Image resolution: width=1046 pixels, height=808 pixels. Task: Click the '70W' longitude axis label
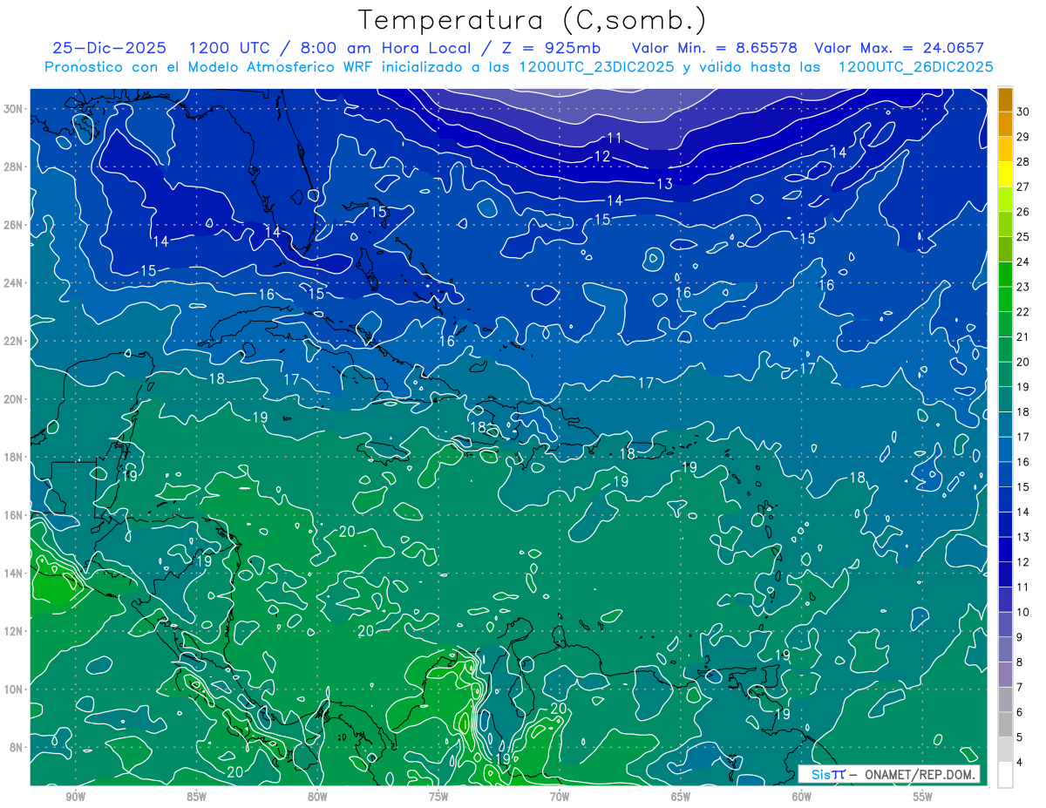coord(560,798)
